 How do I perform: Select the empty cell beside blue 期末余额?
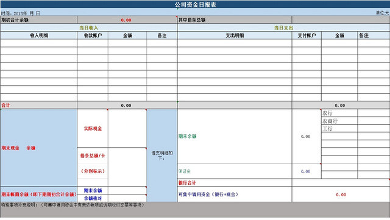[127, 190]
